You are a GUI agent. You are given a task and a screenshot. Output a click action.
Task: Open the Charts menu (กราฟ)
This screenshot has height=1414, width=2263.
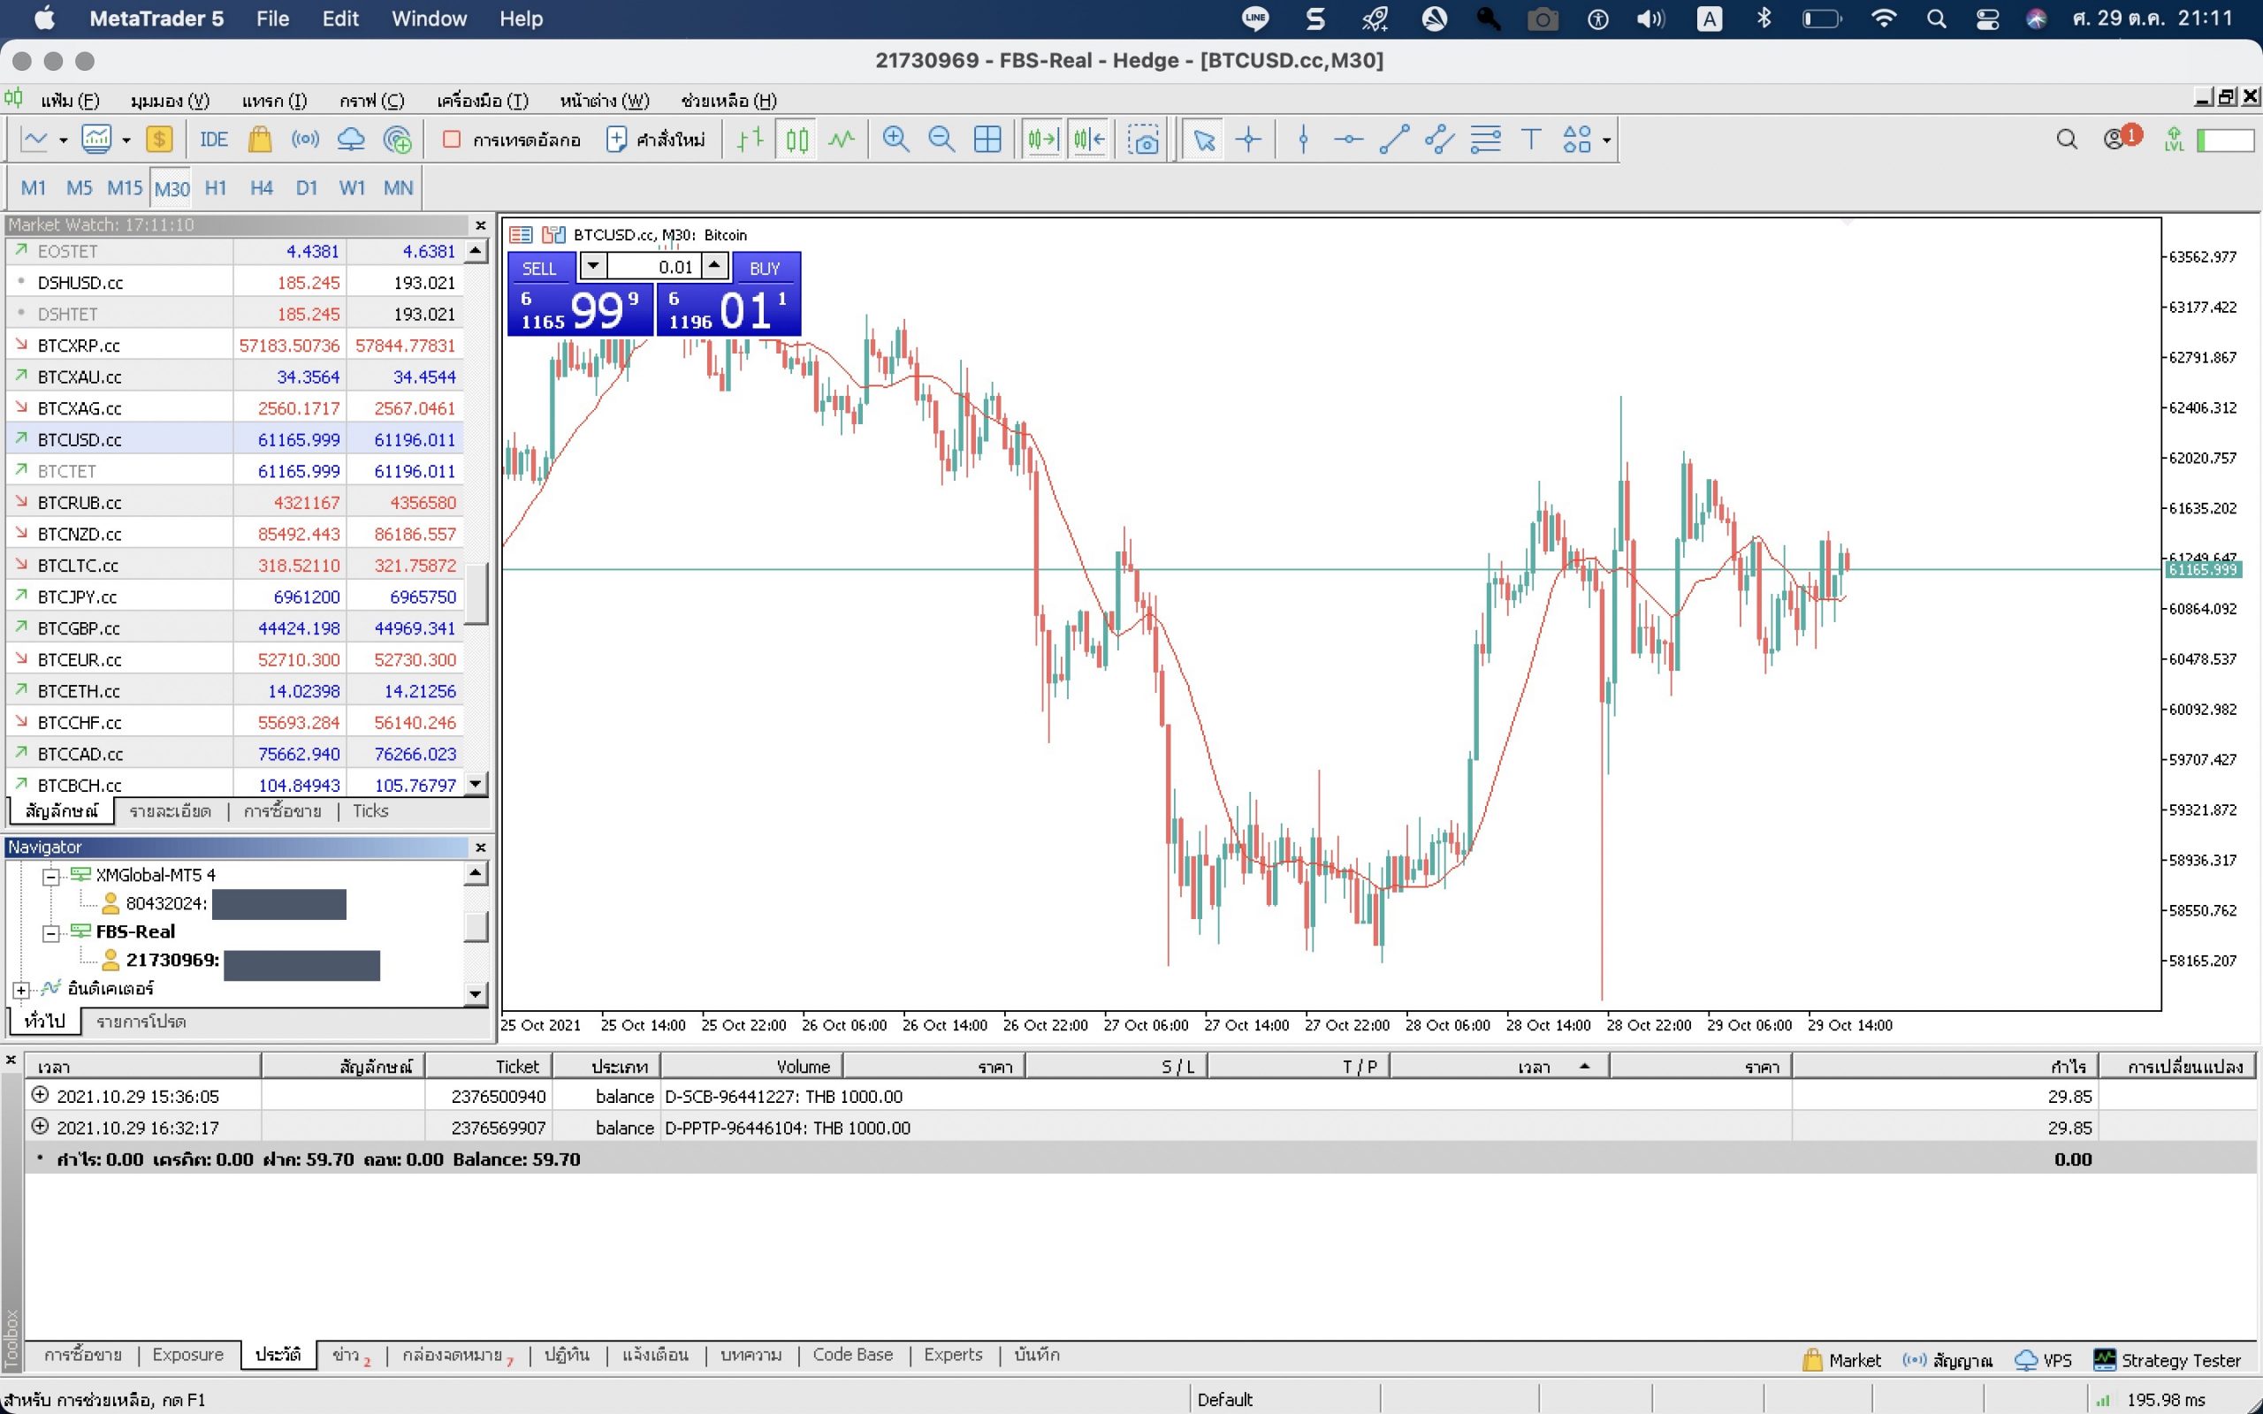(372, 100)
